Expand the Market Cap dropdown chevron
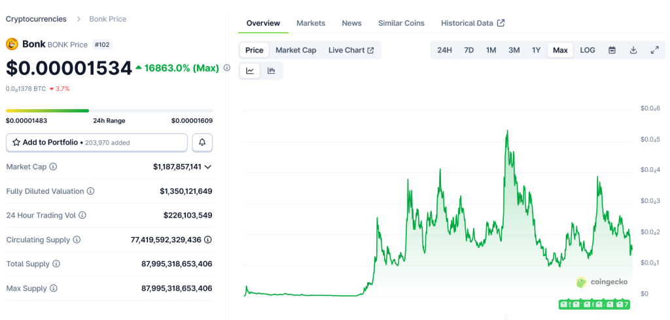This screenshot has width=670, height=320. [207, 167]
